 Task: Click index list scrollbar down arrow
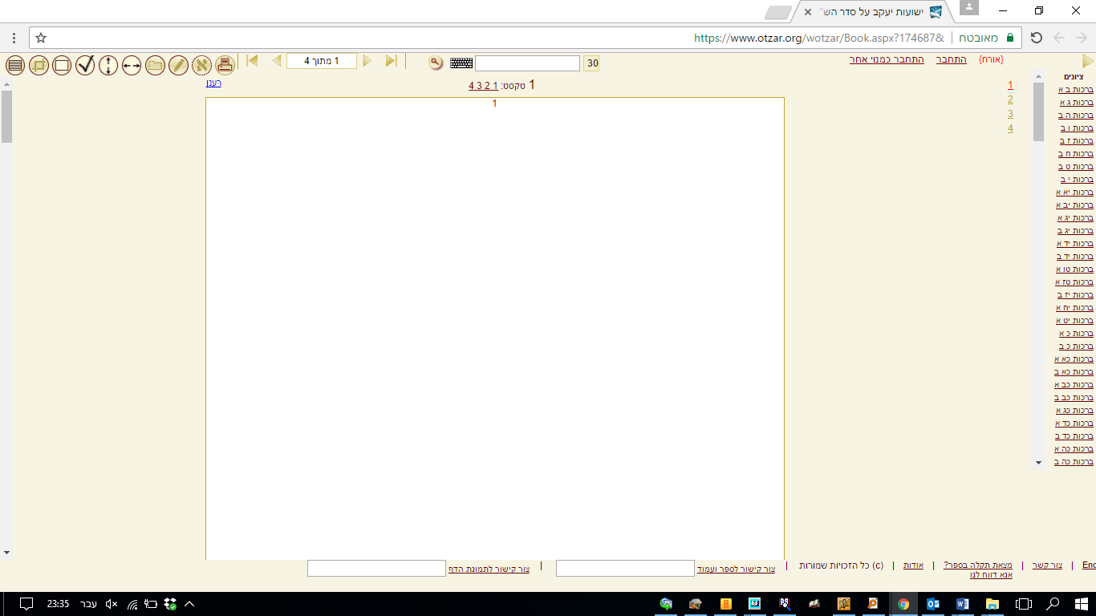(x=1038, y=462)
